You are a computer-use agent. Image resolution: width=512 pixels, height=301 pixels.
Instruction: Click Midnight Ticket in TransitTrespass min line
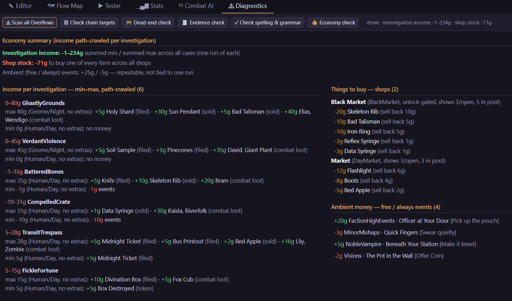pos(117,258)
